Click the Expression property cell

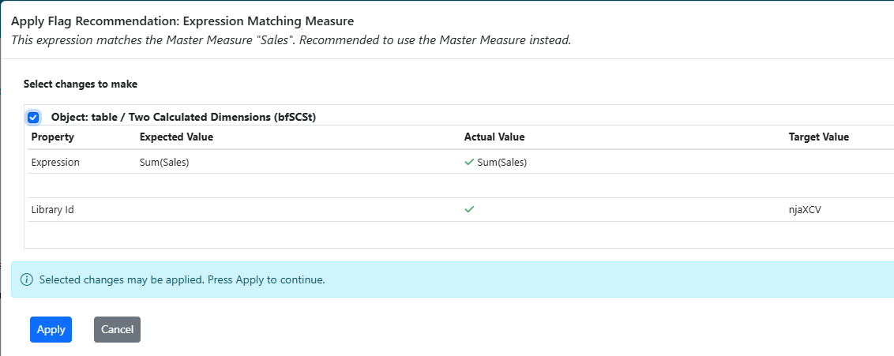[x=55, y=163]
